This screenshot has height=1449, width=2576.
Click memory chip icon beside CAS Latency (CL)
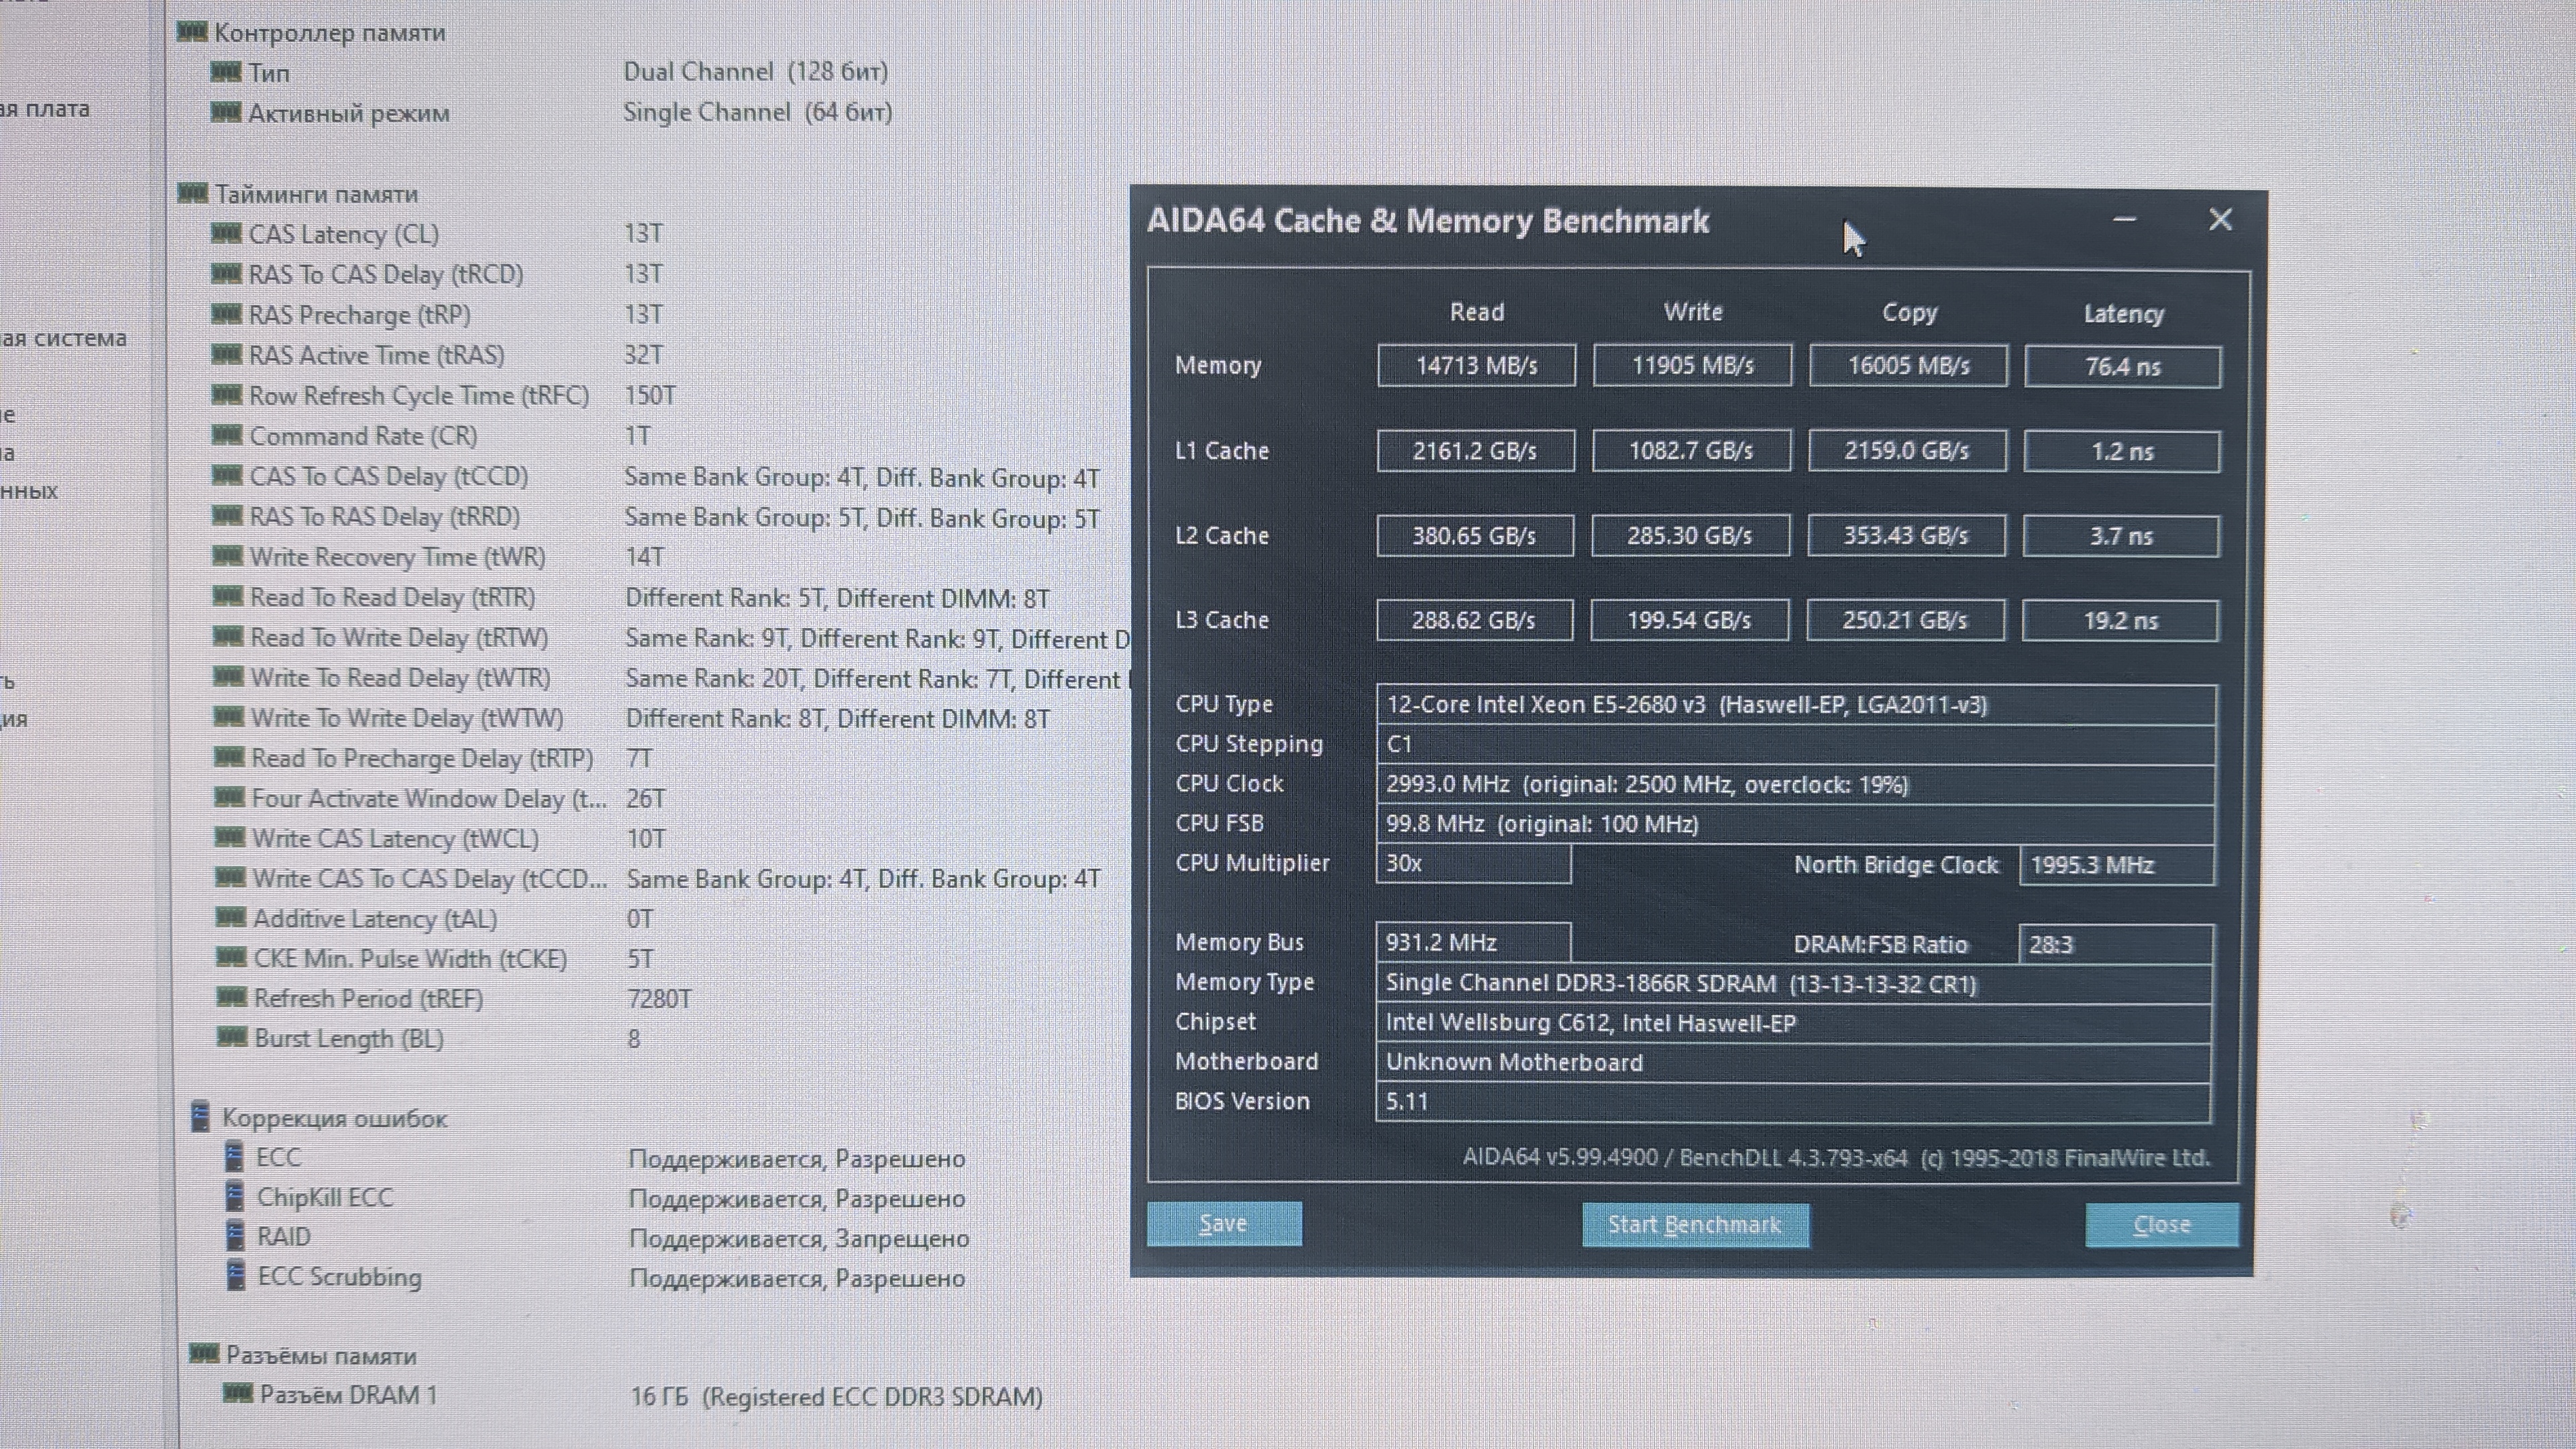pos(226,234)
